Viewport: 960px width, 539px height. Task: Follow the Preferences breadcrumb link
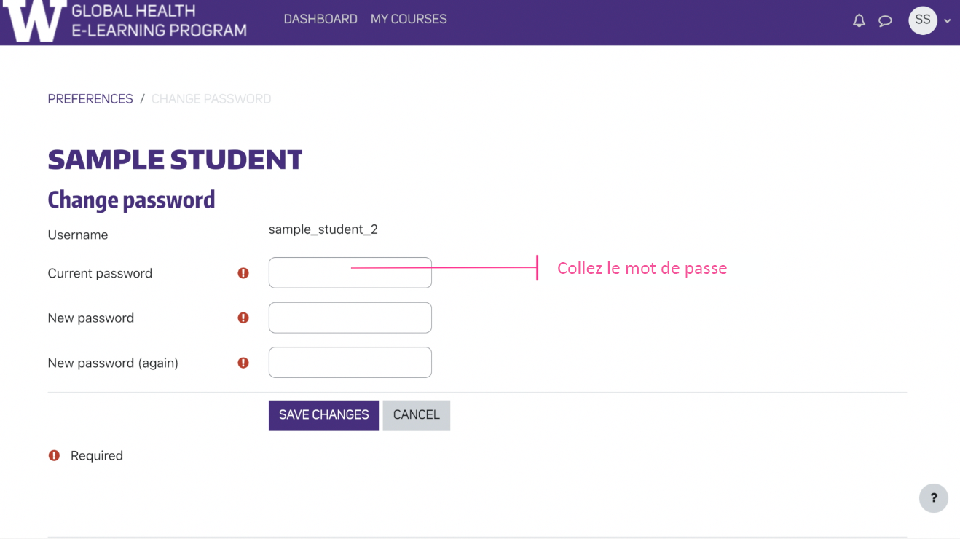[x=90, y=99]
